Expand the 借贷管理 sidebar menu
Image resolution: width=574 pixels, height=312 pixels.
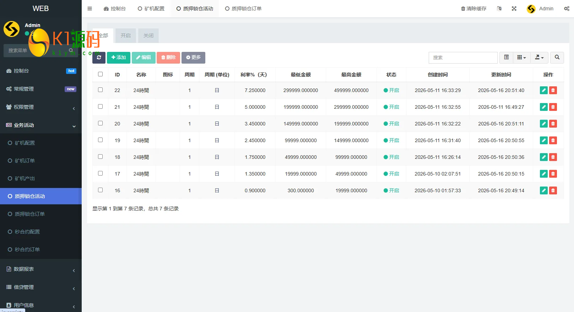[x=41, y=287]
